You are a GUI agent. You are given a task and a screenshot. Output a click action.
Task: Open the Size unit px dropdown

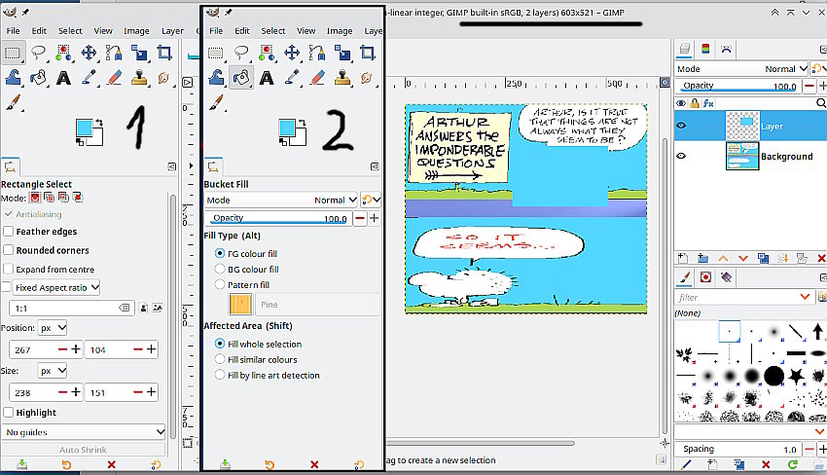tap(53, 371)
